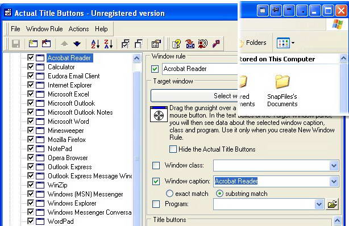Click the red spiral web icon

coord(203,44)
